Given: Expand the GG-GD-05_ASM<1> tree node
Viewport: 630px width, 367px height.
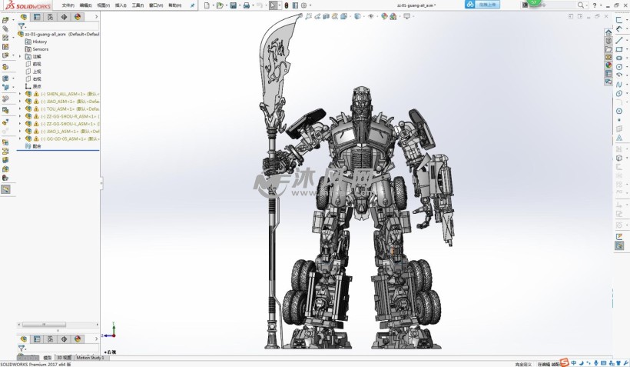Looking at the screenshot, I should pos(20,138).
